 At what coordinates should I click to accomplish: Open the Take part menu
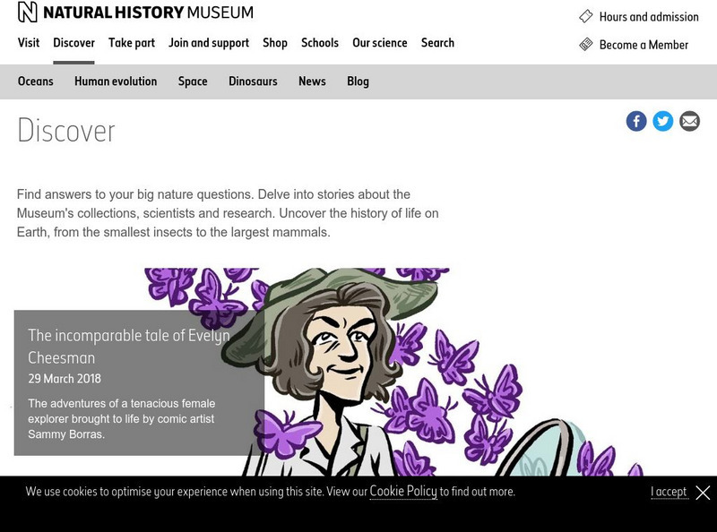(x=132, y=42)
